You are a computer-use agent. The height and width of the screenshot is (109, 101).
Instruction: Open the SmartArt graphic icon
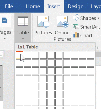76,26
